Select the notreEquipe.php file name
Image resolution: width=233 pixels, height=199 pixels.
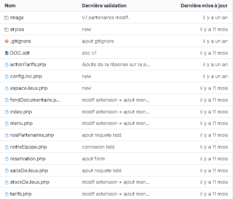28,147
